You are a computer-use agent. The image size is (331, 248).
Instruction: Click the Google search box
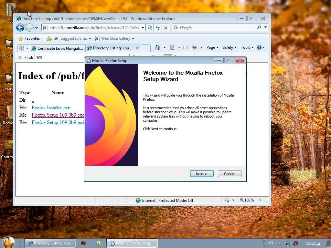tap(214, 28)
